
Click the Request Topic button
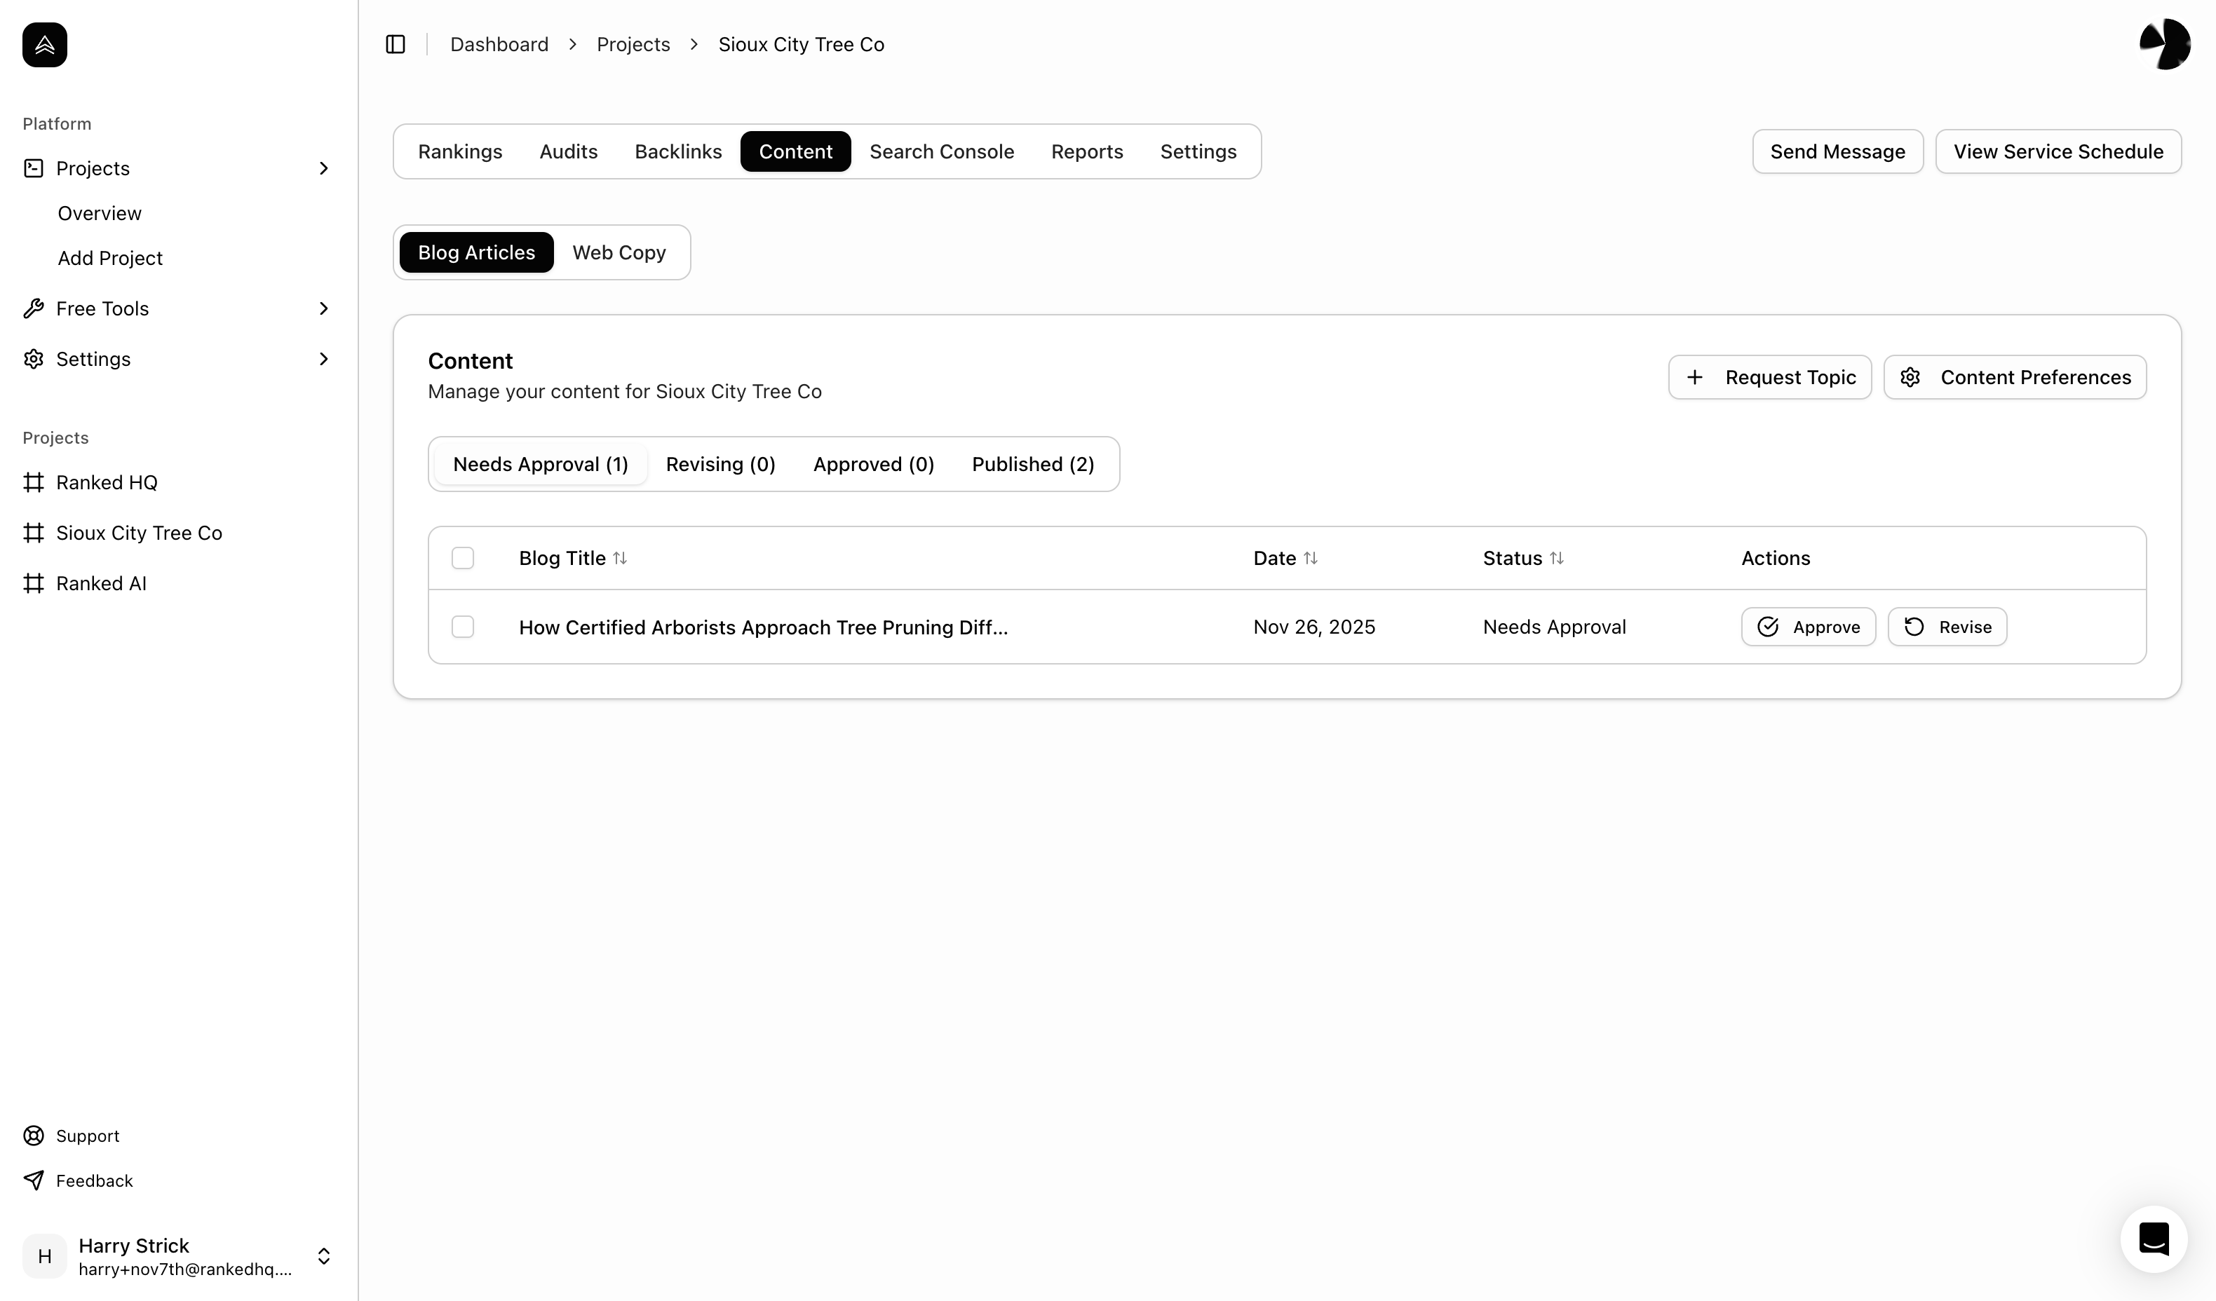click(x=1769, y=377)
